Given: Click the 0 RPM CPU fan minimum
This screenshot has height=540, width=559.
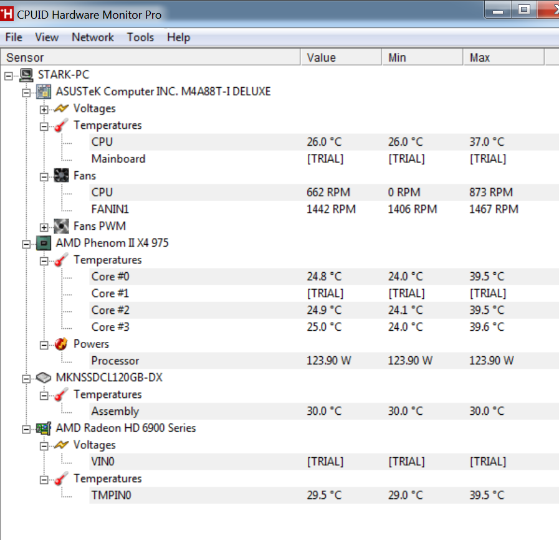Looking at the screenshot, I should (404, 192).
